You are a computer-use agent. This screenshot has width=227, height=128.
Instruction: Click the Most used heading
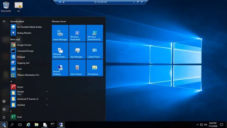pyautogui.click(x=15, y=39)
